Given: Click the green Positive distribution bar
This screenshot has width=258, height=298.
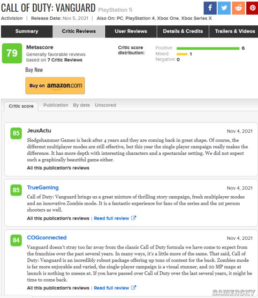Looking at the screenshot, I should coord(208,48).
